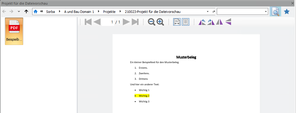This screenshot has width=296, height=113.
Task: Click the Musterbeleg heading in the document
Action: point(186,57)
